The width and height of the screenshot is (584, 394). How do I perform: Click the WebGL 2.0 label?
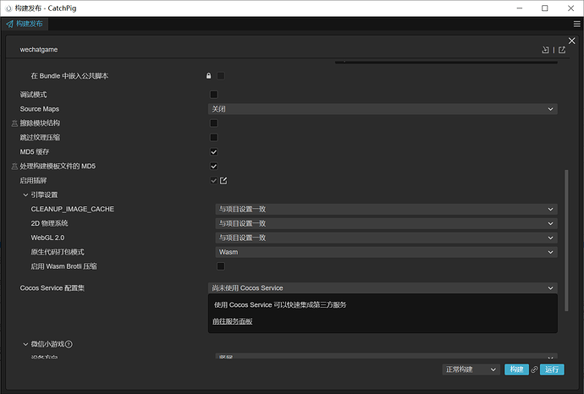pos(47,238)
